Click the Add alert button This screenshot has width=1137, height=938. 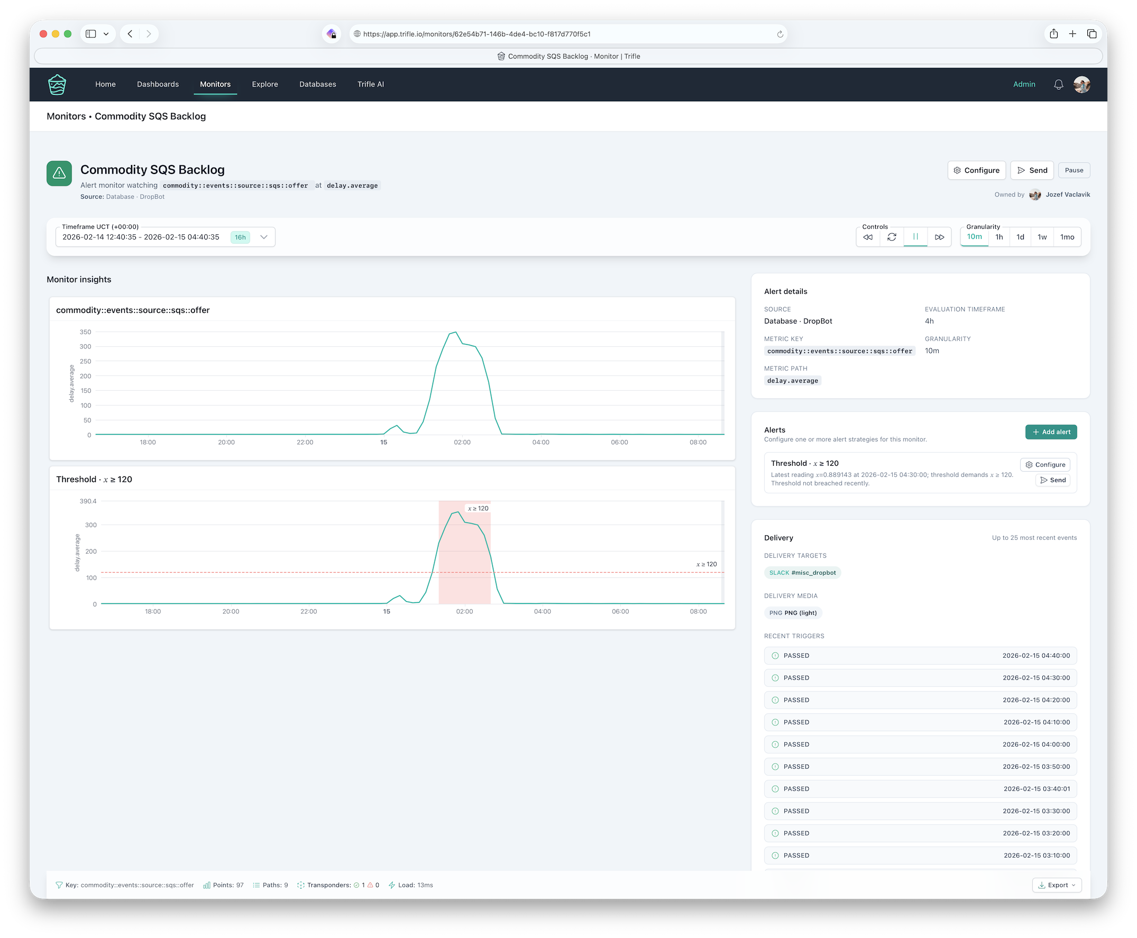(x=1051, y=431)
